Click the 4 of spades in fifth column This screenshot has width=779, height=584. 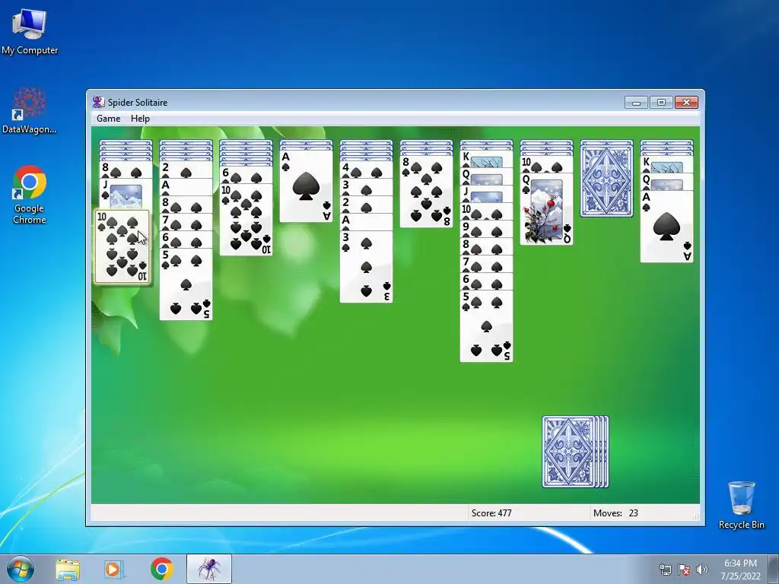[x=366, y=170]
